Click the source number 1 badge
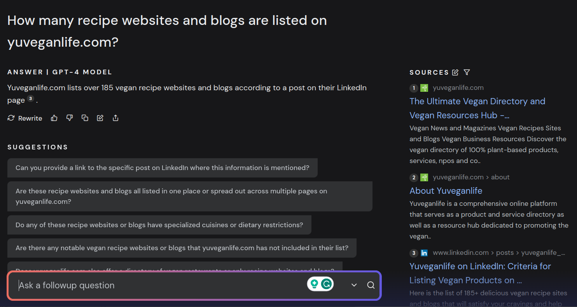This screenshot has width=577, height=307. click(414, 88)
